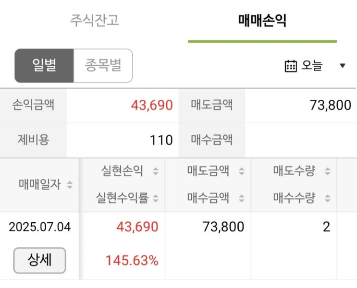Sort by 매도수량 arrows icon
Image resolution: width=357 pixels, height=288 pixels.
[x=327, y=171]
